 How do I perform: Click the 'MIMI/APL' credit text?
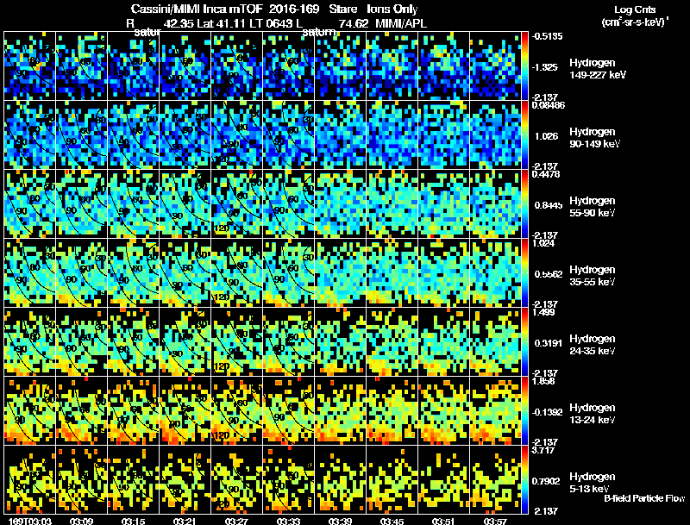(401, 23)
